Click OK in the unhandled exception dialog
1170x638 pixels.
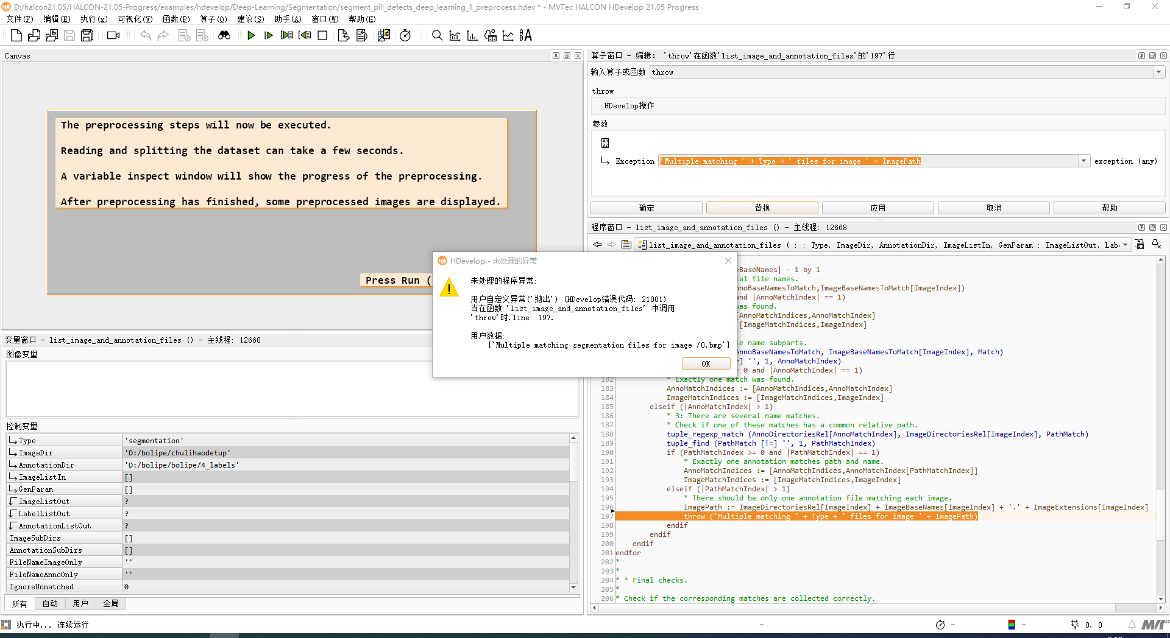(706, 363)
